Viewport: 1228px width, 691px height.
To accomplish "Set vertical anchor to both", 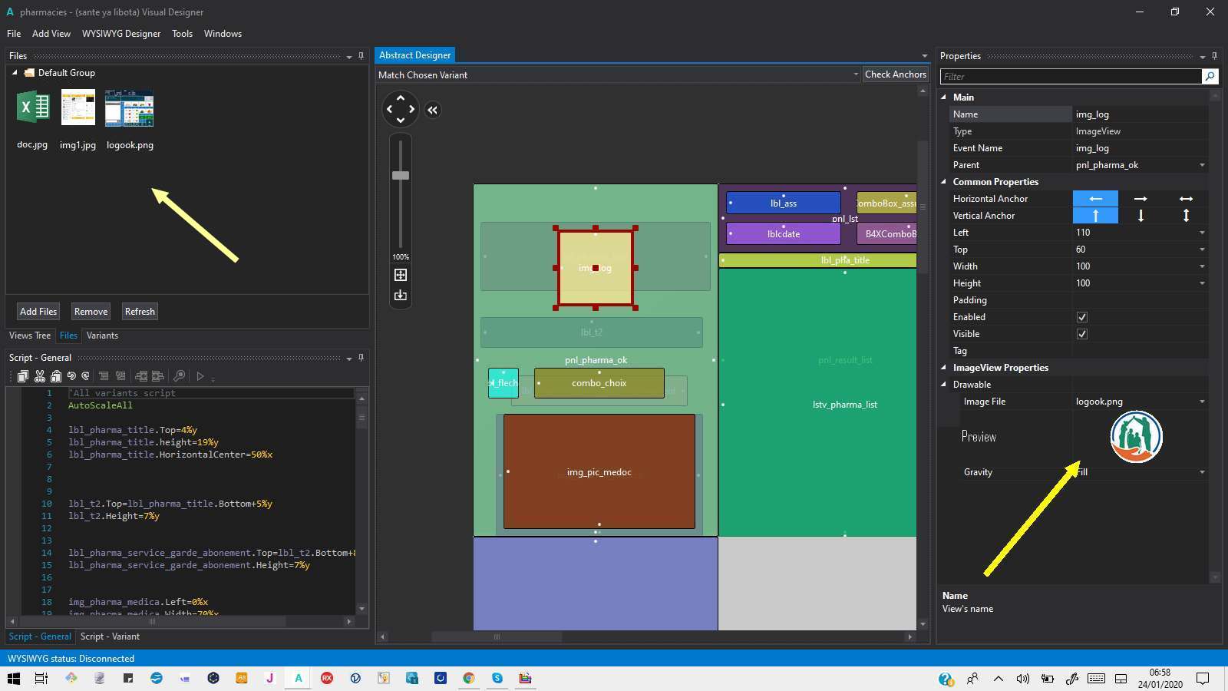I will click(1186, 216).
